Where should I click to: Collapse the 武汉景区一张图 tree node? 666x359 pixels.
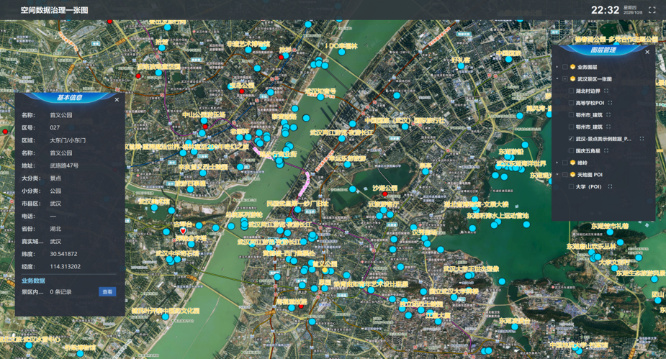coord(557,78)
